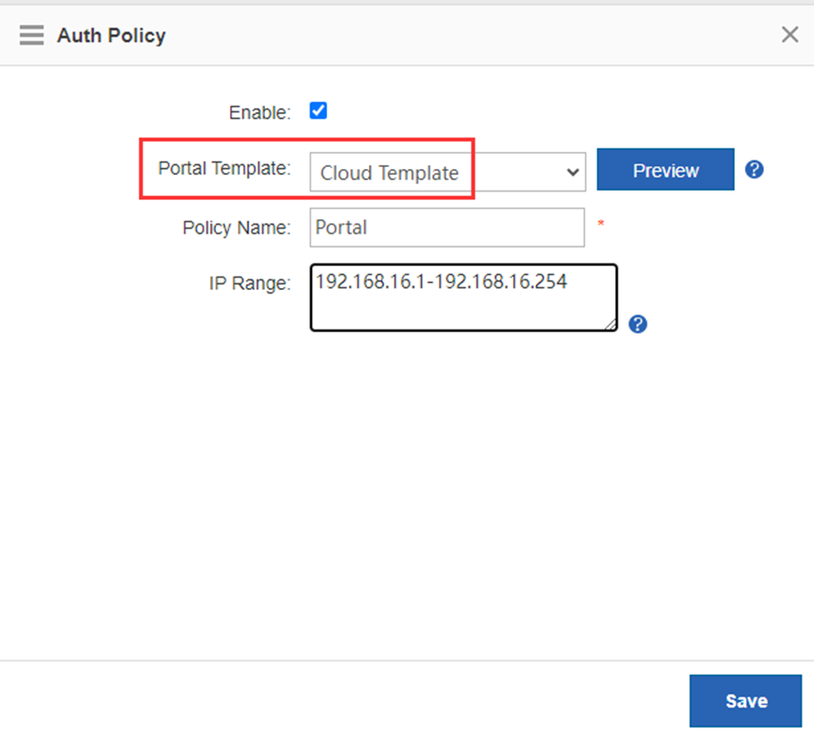Click the Auth Policy dialog title
This screenshot has height=742, width=814.
pos(111,36)
